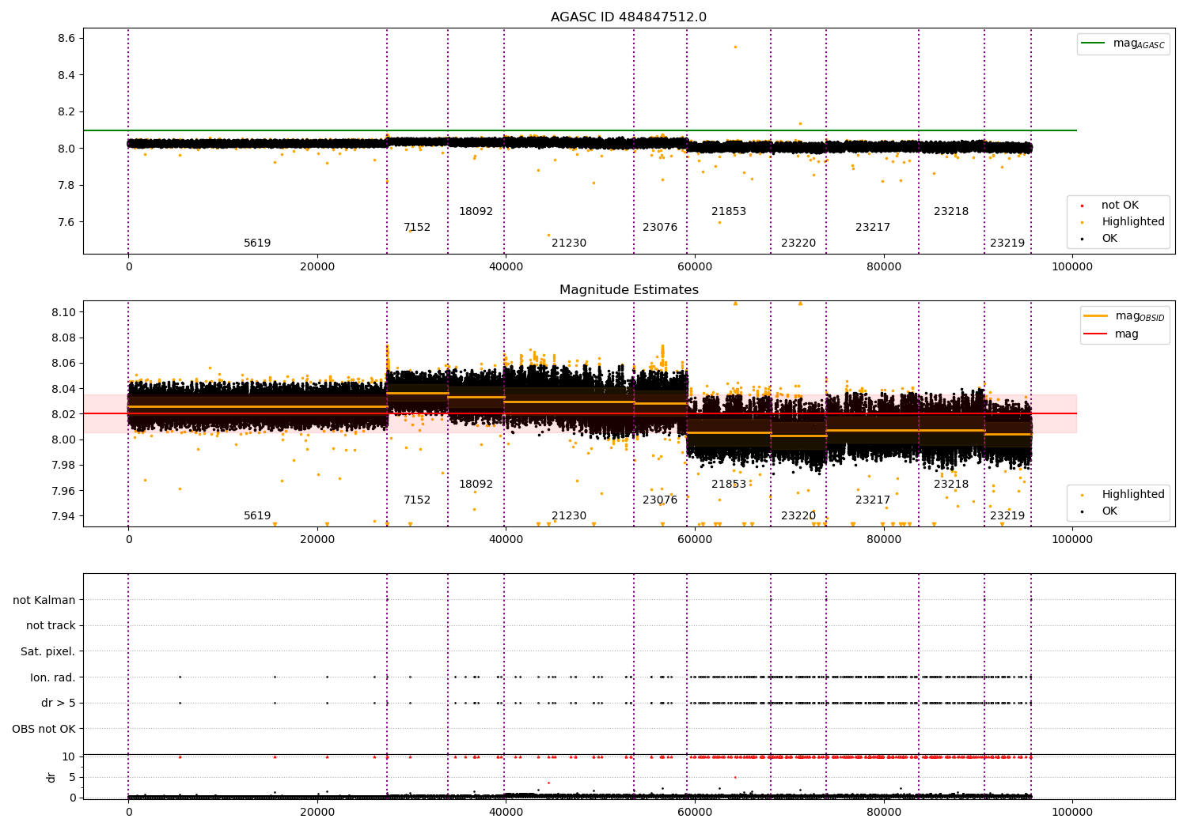Click OBSID label 23076 in the Magnitude Estimates plot

click(x=660, y=500)
